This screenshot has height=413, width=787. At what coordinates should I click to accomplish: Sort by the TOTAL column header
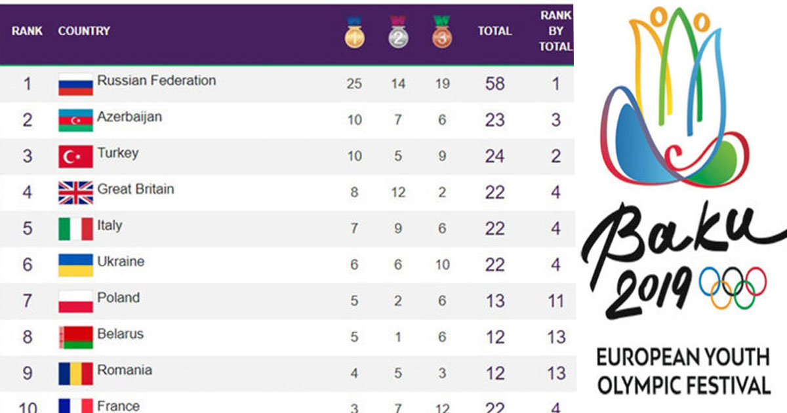point(494,31)
